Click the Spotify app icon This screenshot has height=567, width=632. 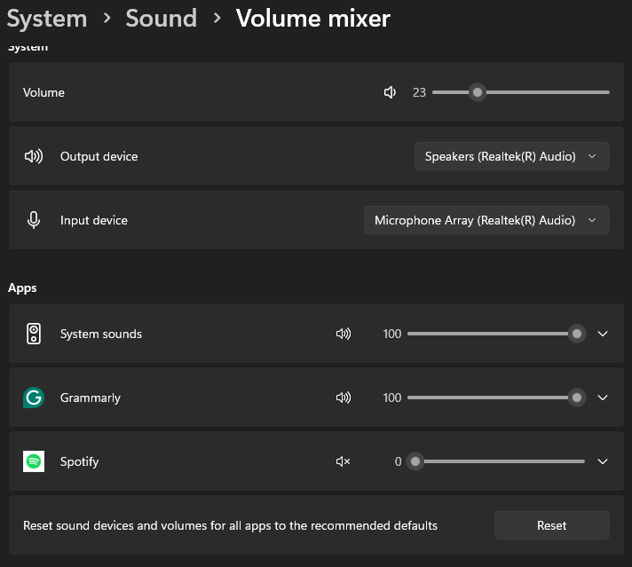point(34,461)
